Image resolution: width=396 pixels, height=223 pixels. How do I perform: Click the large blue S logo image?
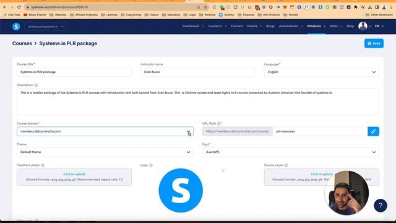pos(181,190)
